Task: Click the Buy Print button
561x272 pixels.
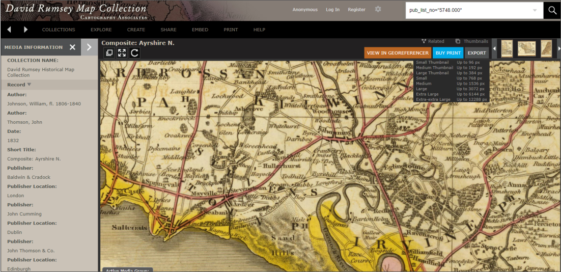Action: tap(448, 53)
